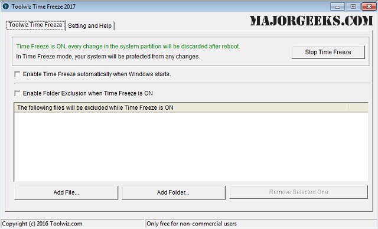378x229 pixels.
Task: Click the MajorGeeks.com logo
Action: pyautogui.click(x=311, y=21)
